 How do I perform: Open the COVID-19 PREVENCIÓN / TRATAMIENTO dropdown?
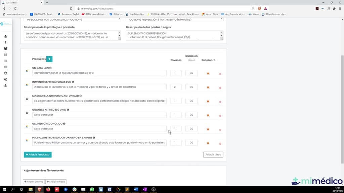click(x=175, y=19)
